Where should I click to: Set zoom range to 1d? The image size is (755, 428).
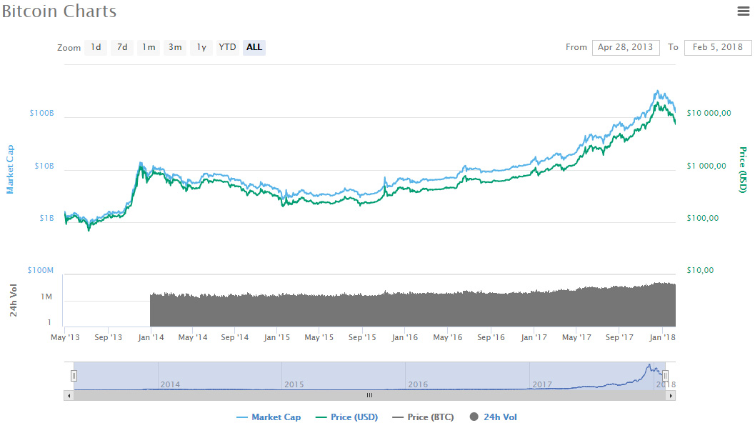tap(96, 47)
